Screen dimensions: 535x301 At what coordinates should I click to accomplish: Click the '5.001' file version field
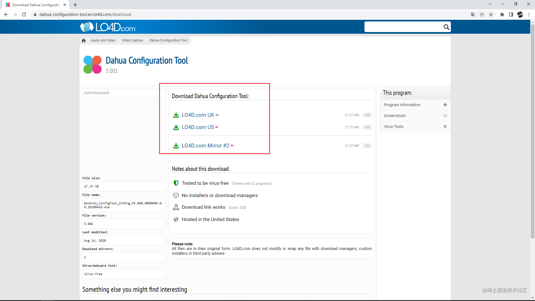pyautogui.click(x=124, y=224)
